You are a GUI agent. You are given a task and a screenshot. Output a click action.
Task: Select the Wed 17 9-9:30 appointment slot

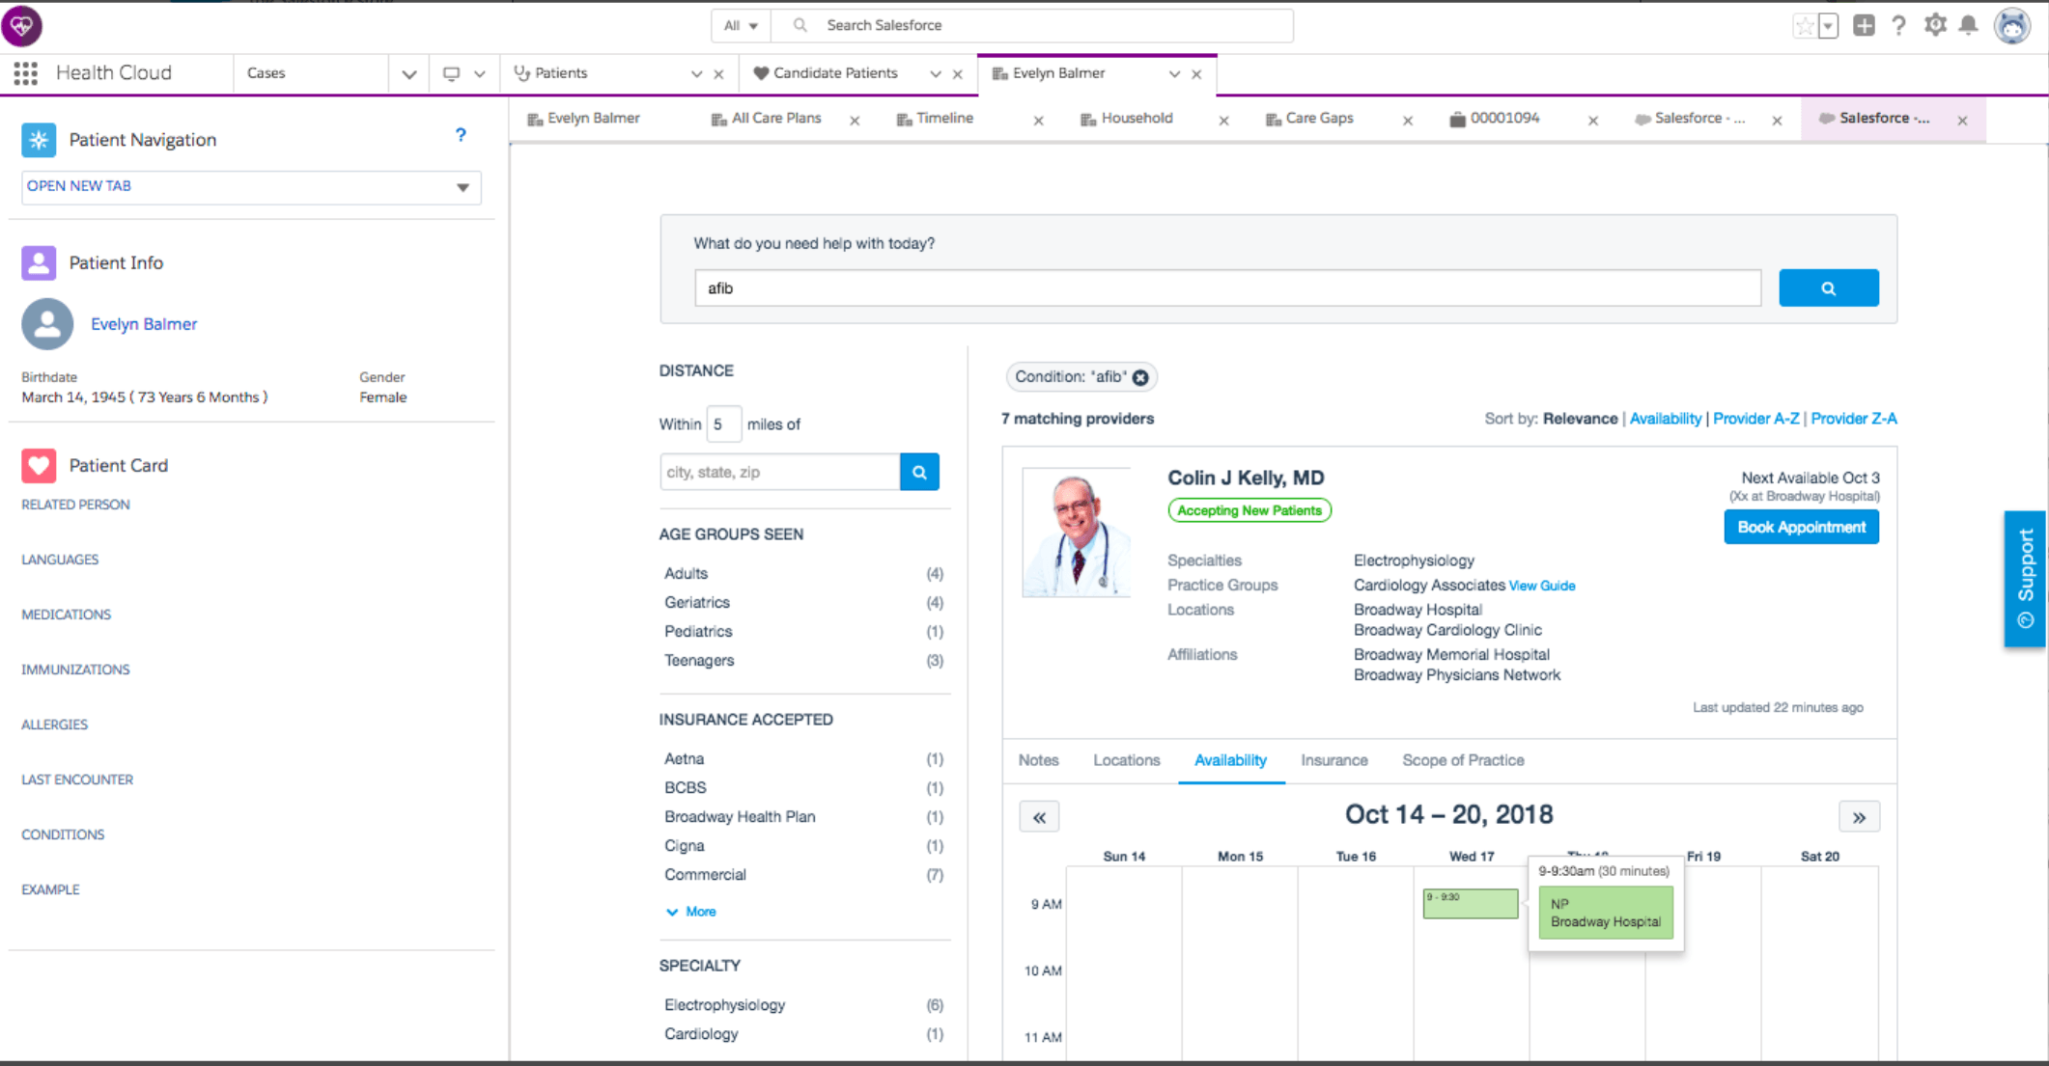click(x=1470, y=904)
